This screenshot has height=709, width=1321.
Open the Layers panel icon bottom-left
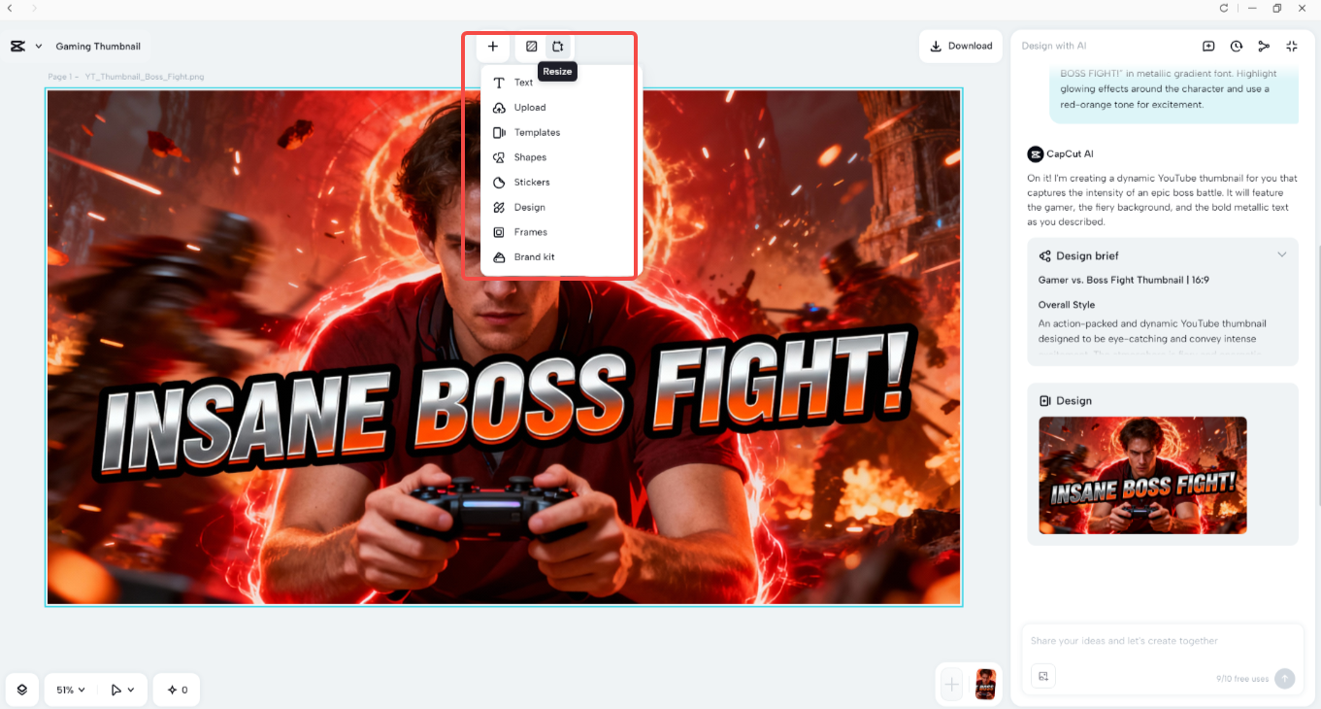point(21,690)
